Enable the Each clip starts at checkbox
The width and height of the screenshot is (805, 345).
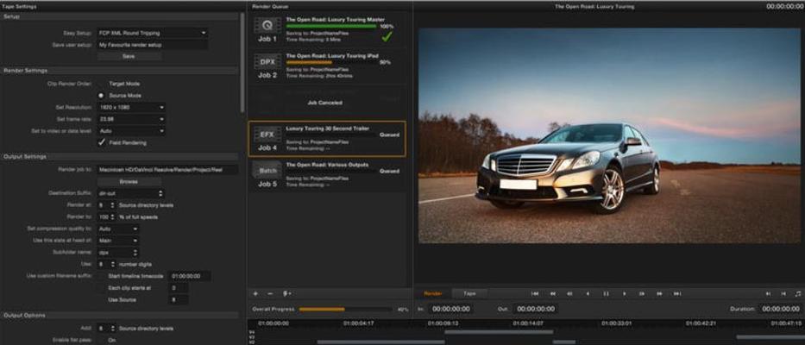click(x=101, y=288)
